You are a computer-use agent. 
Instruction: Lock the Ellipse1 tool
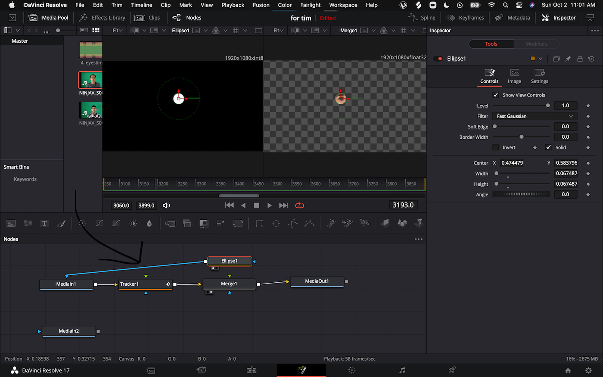[580, 59]
